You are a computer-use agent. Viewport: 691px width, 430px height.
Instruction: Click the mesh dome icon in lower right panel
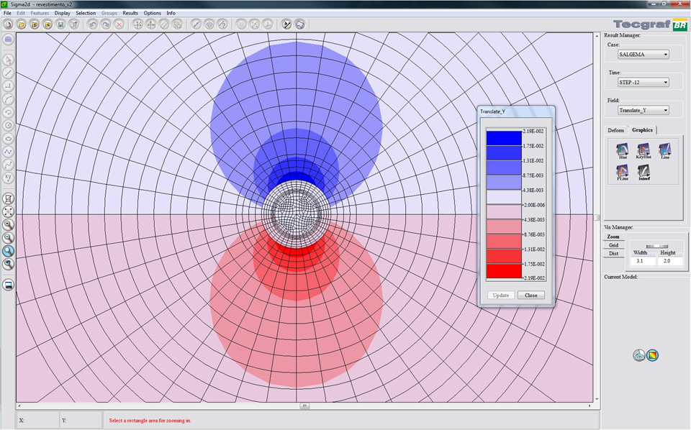point(639,355)
